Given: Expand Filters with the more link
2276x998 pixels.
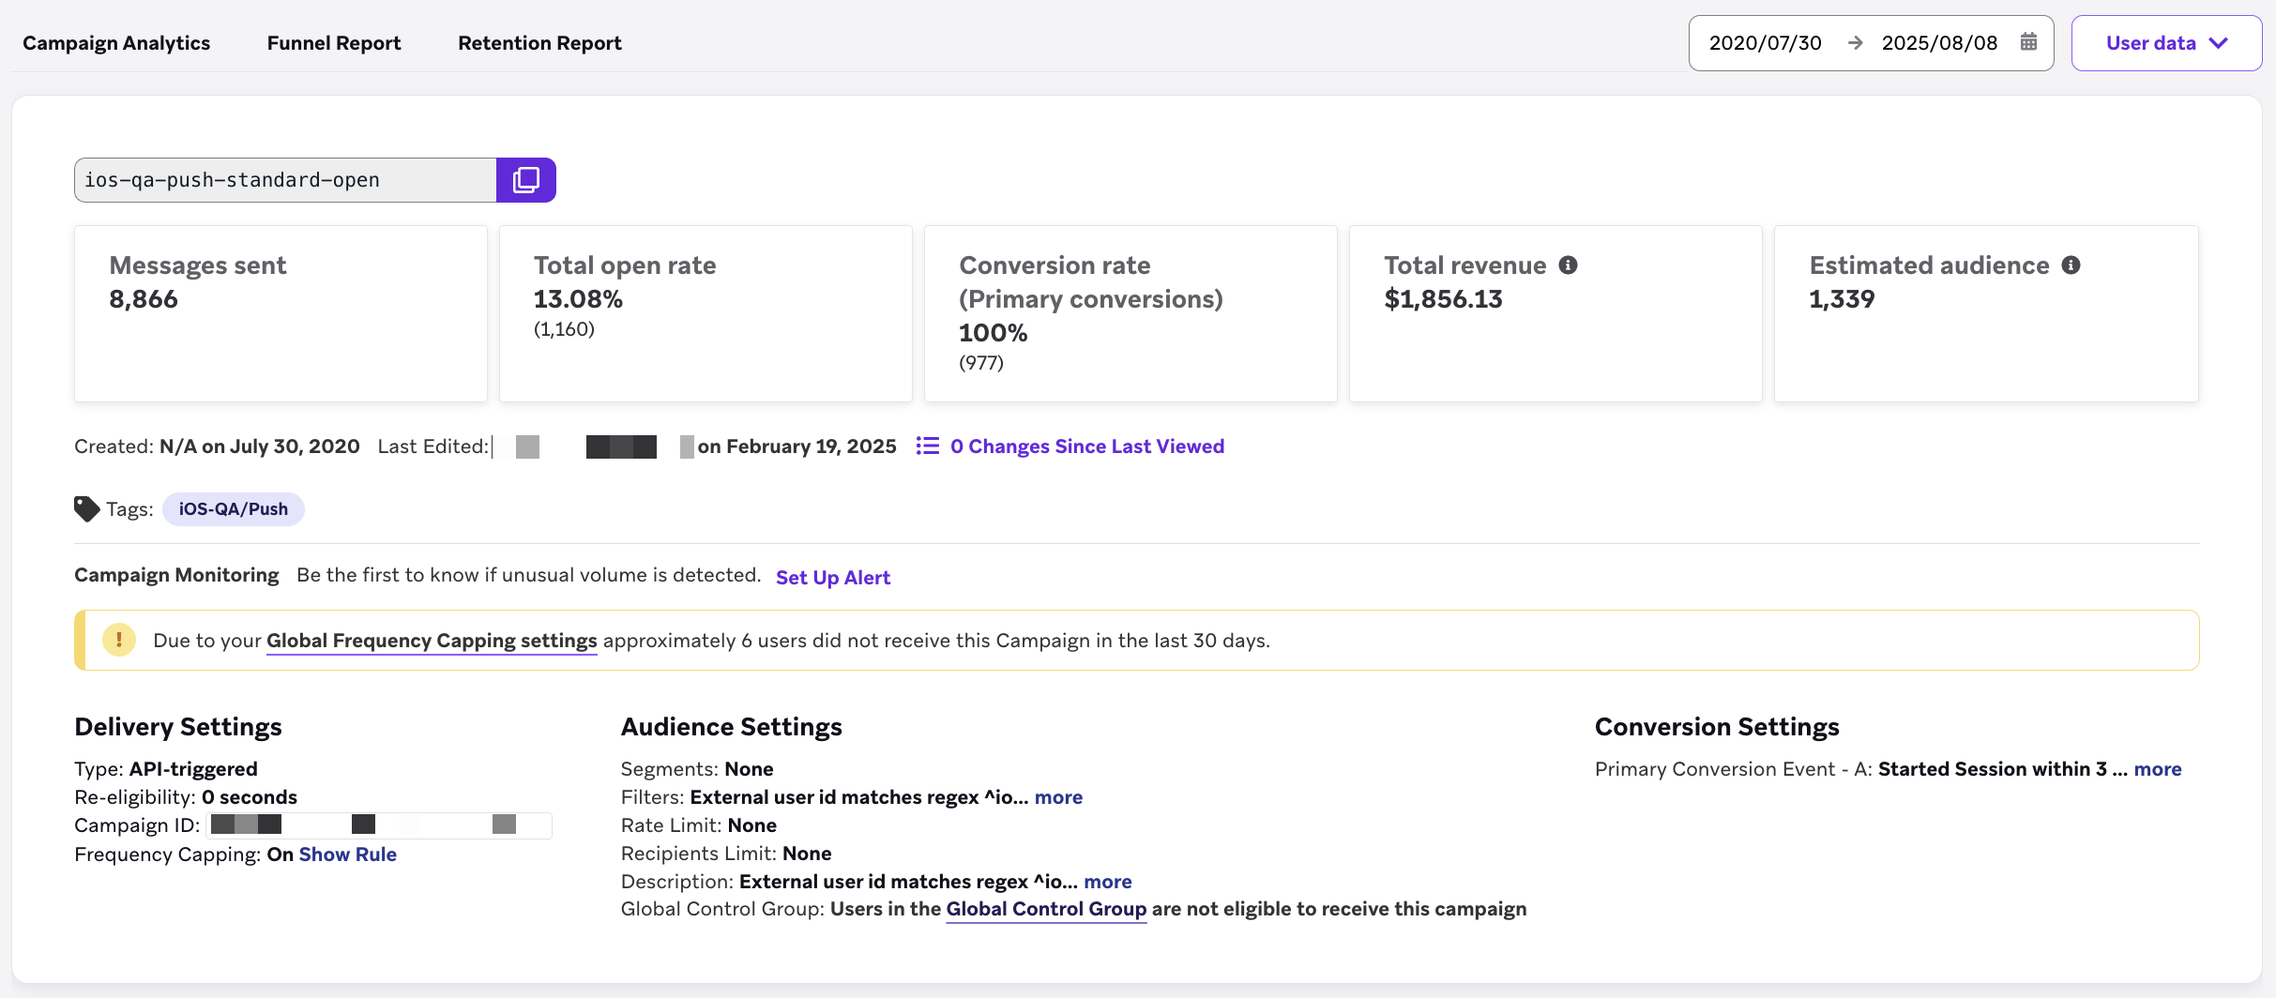Looking at the screenshot, I should point(1058,797).
